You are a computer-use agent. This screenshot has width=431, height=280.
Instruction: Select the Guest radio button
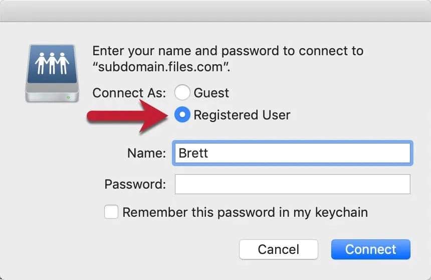pyautogui.click(x=182, y=92)
